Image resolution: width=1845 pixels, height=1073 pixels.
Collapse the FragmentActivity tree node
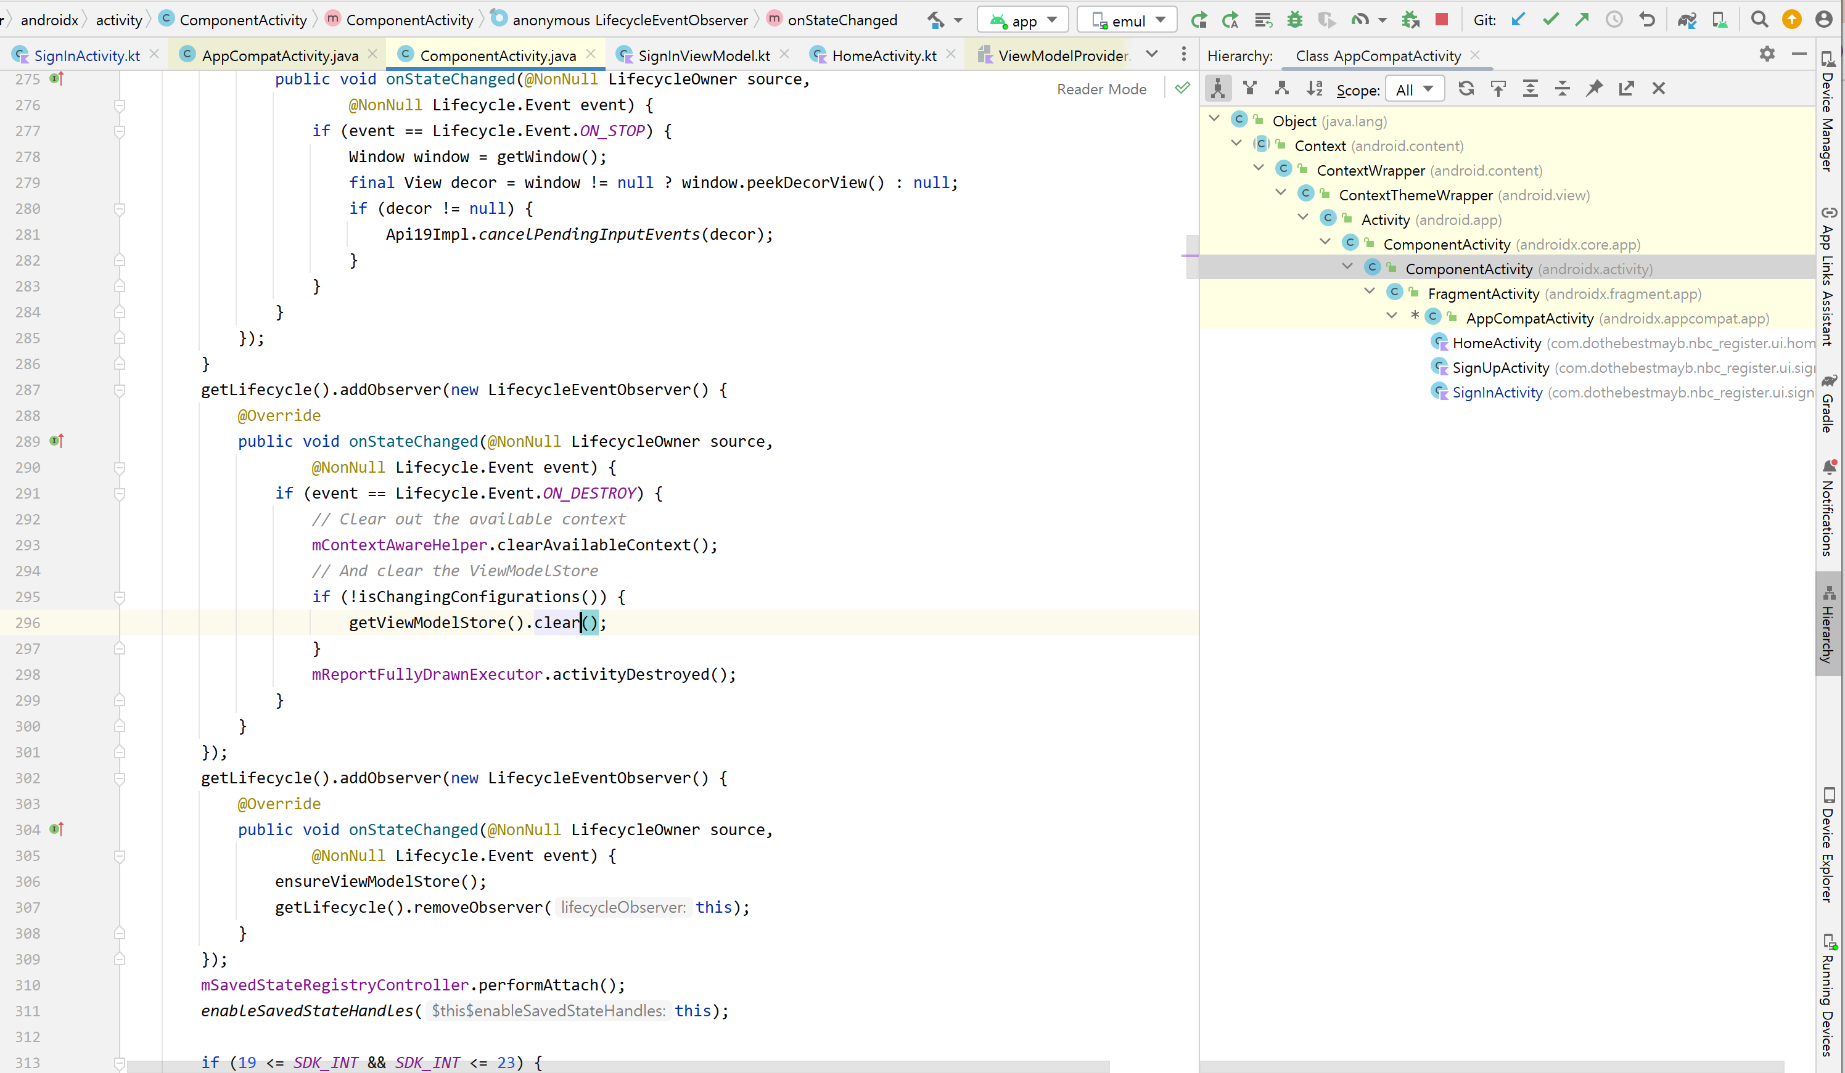[1370, 292]
